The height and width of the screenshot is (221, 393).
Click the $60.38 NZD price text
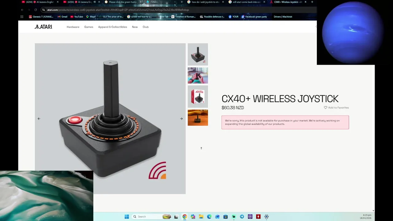pyautogui.click(x=233, y=108)
